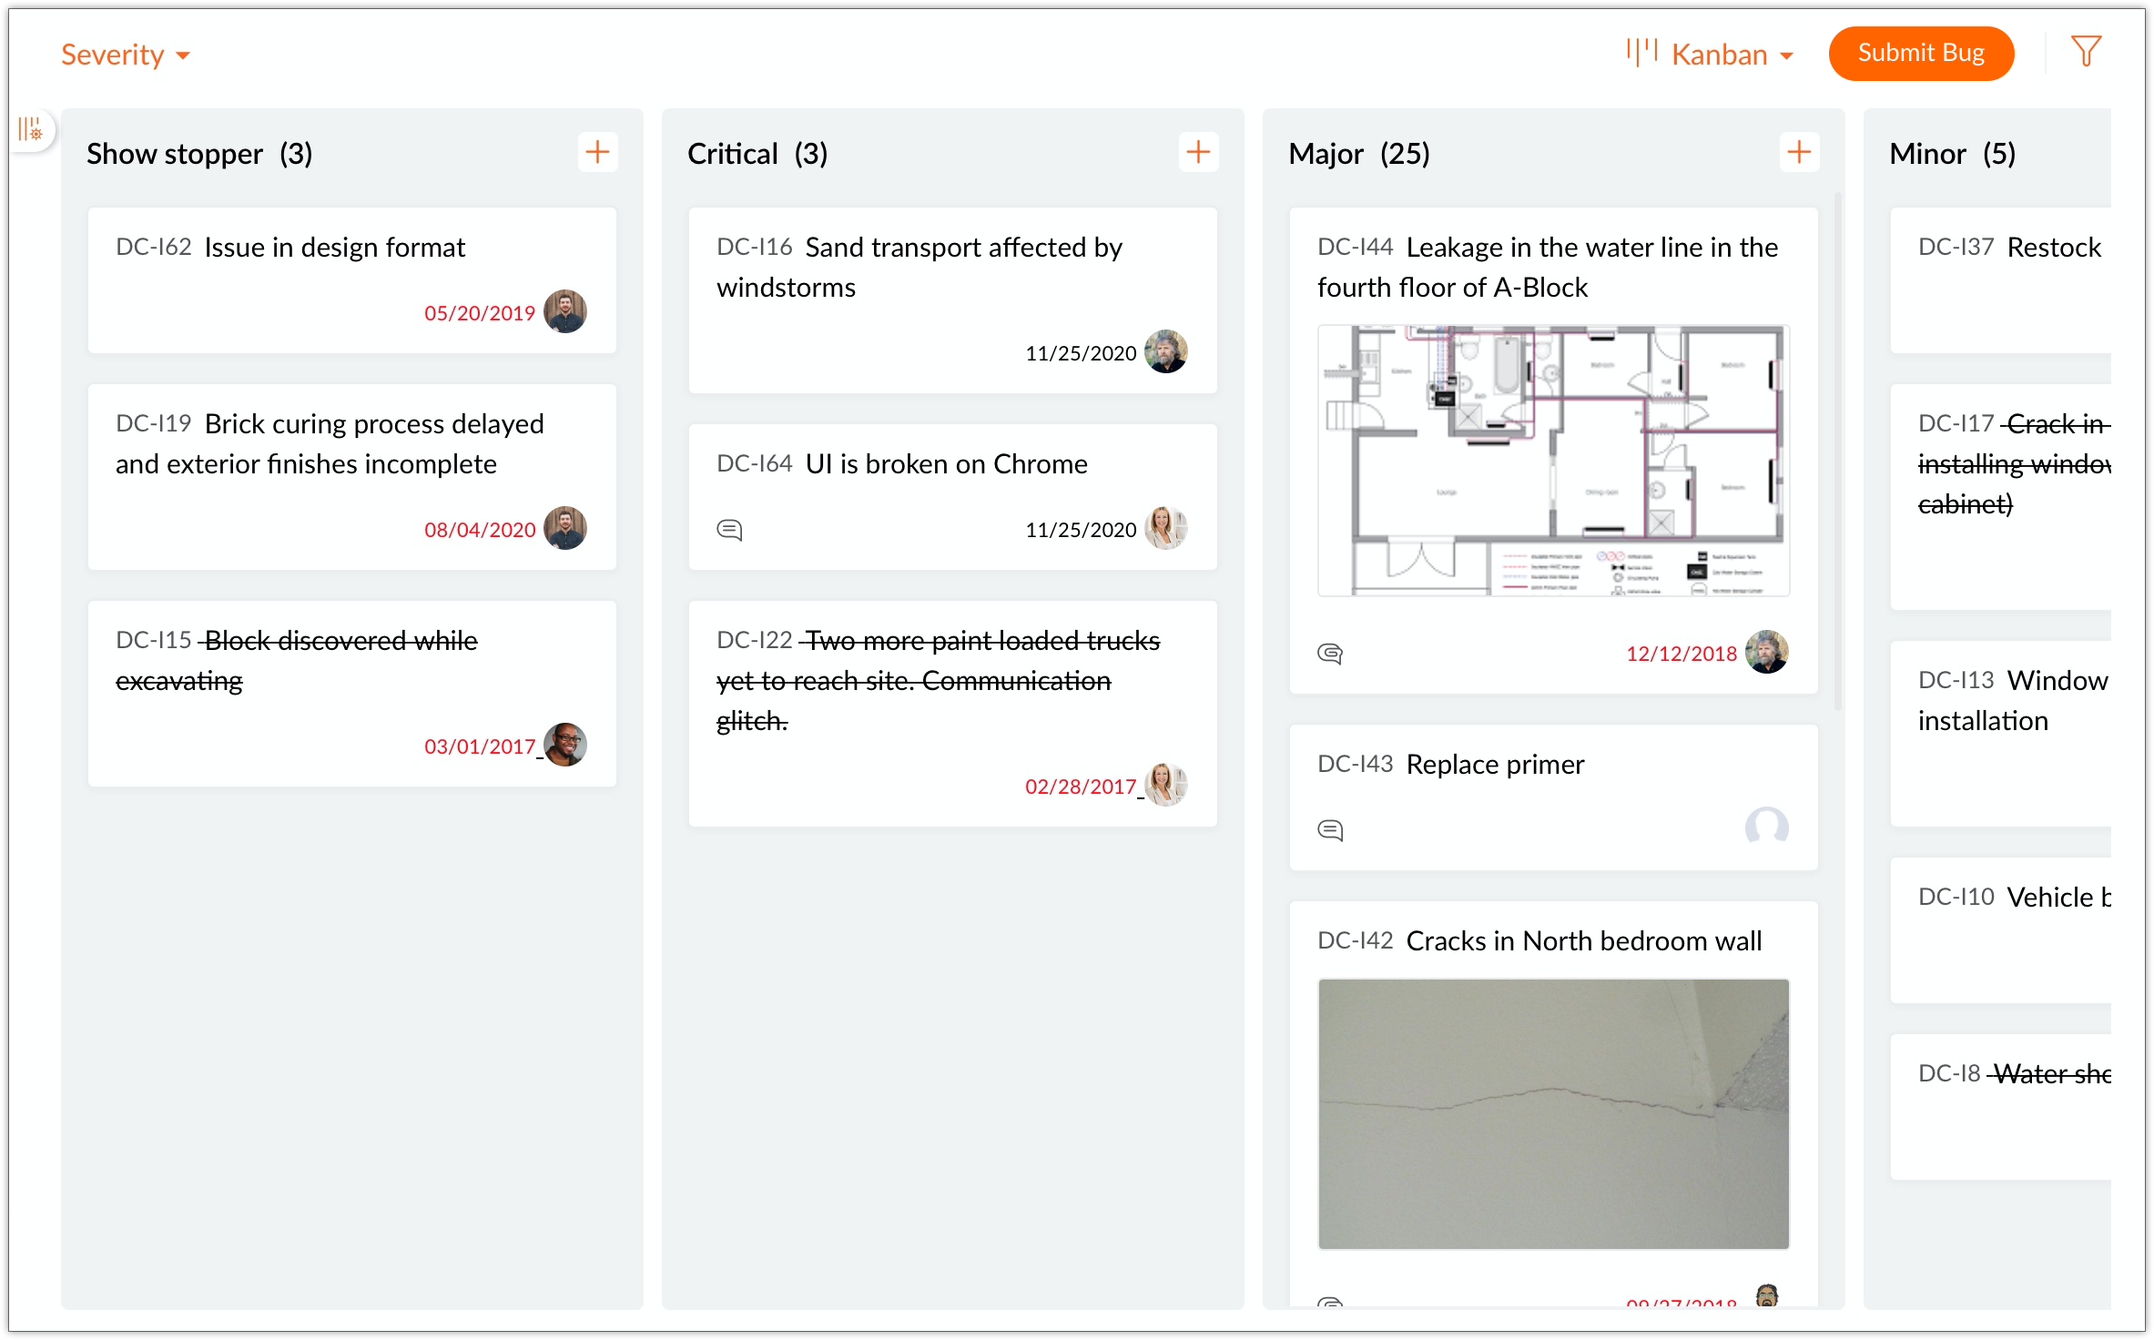Click the unassigned avatar on Replace primer
The width and height of the screenshot is (2154, 1340).
coord(1766,827)
